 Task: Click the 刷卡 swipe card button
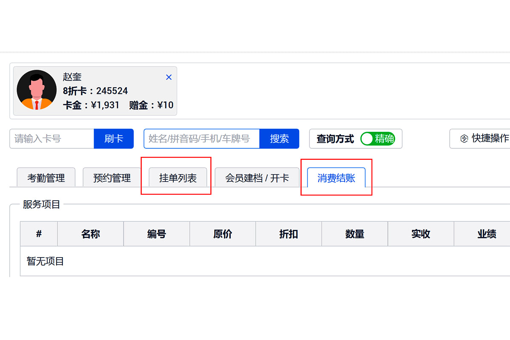tap(113, 139)
